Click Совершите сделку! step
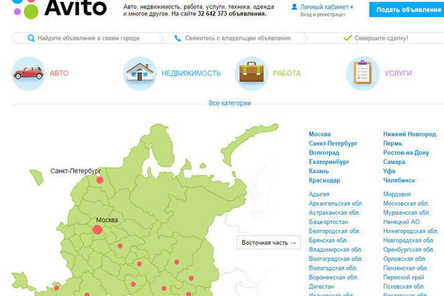Image resolution: width=444 pixels, height=296 pixels. [x=382, y=38]
